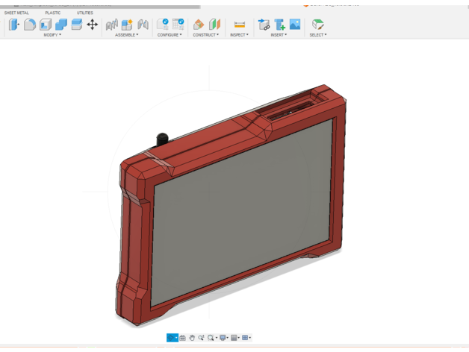
Task: Click the Pan hand tool
Action: tap(192, 338)
